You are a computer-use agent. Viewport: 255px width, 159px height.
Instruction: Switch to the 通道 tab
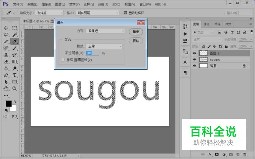coord(206,24)
